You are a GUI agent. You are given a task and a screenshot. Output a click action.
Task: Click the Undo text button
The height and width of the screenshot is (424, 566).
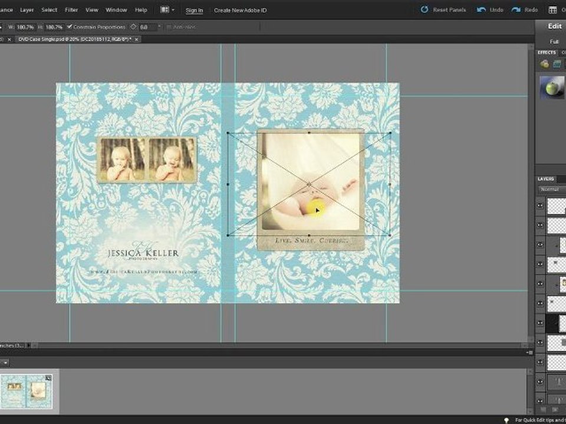point(496,10)
